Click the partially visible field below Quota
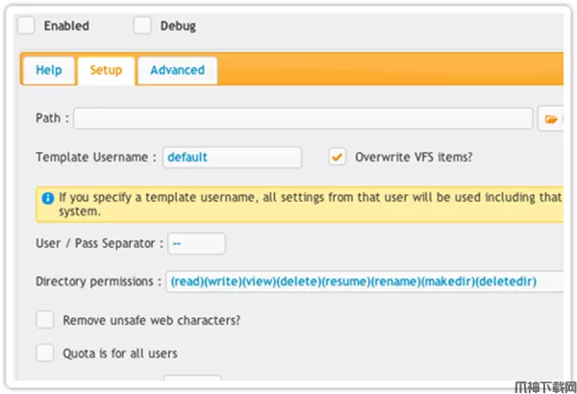The width and height of the screenshot is (577, 394). tap(192, 382)
